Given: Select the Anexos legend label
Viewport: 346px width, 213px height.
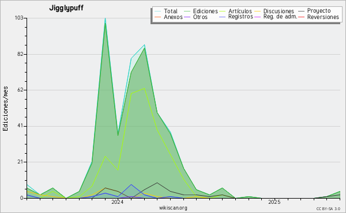Looking at the screenshot, I should point(173,17).
